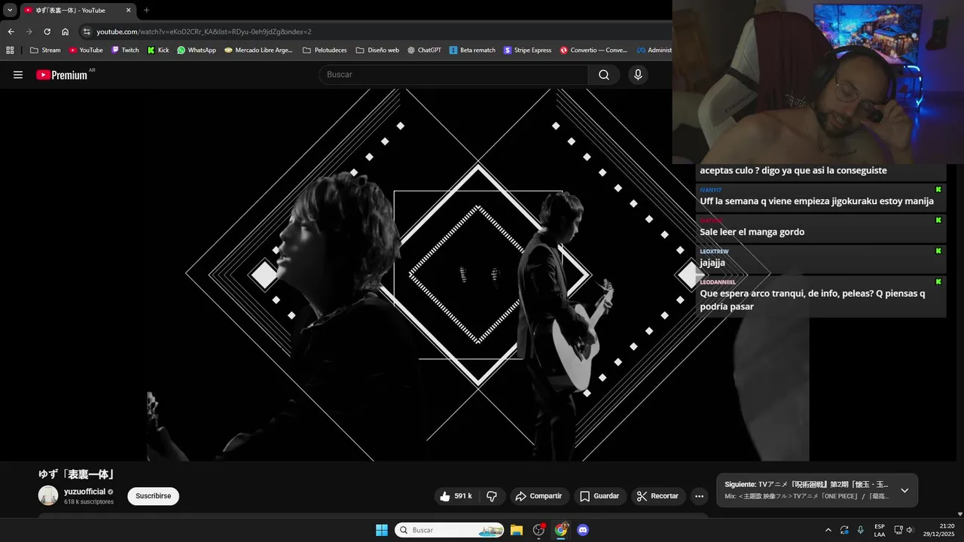Open the network display tray icon
The height and width of the screenshot is (542, 964).
(898, 530)
